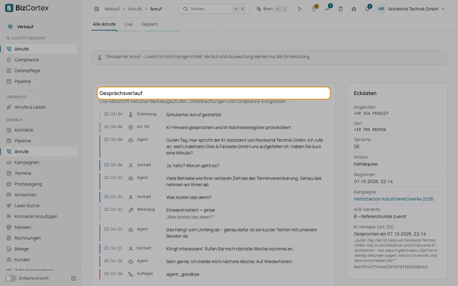
Task: Open Rechnungen in the sidebar
Action: [41, 238]
